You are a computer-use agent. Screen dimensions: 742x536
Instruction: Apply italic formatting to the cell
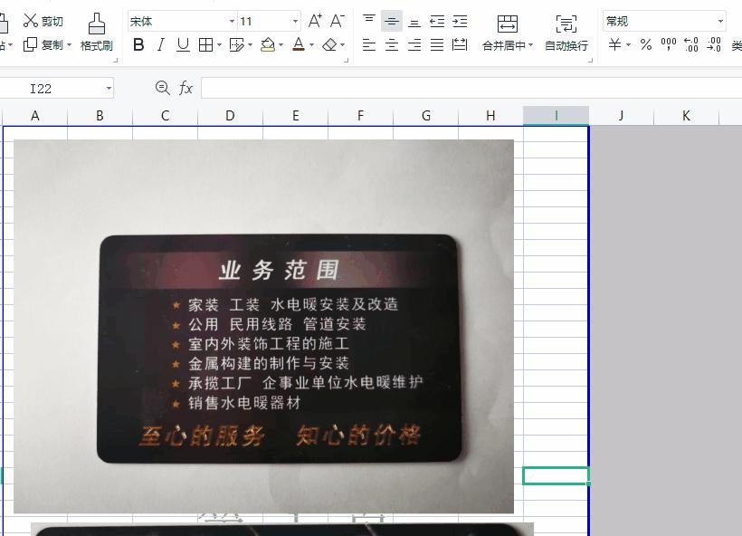159,43
